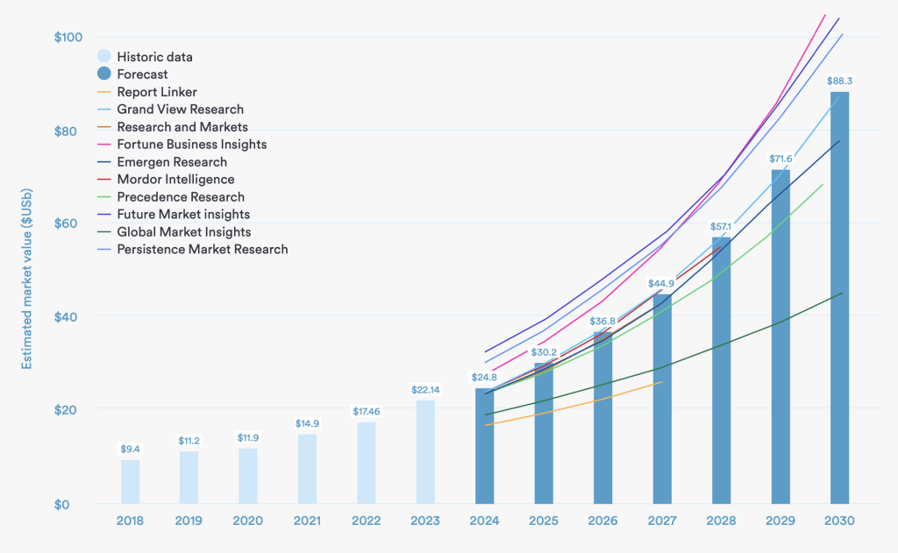Viewport: 898px width, 553px height.
Task: Click the Historic data legend circle
Action: click(x=104, y=57)
